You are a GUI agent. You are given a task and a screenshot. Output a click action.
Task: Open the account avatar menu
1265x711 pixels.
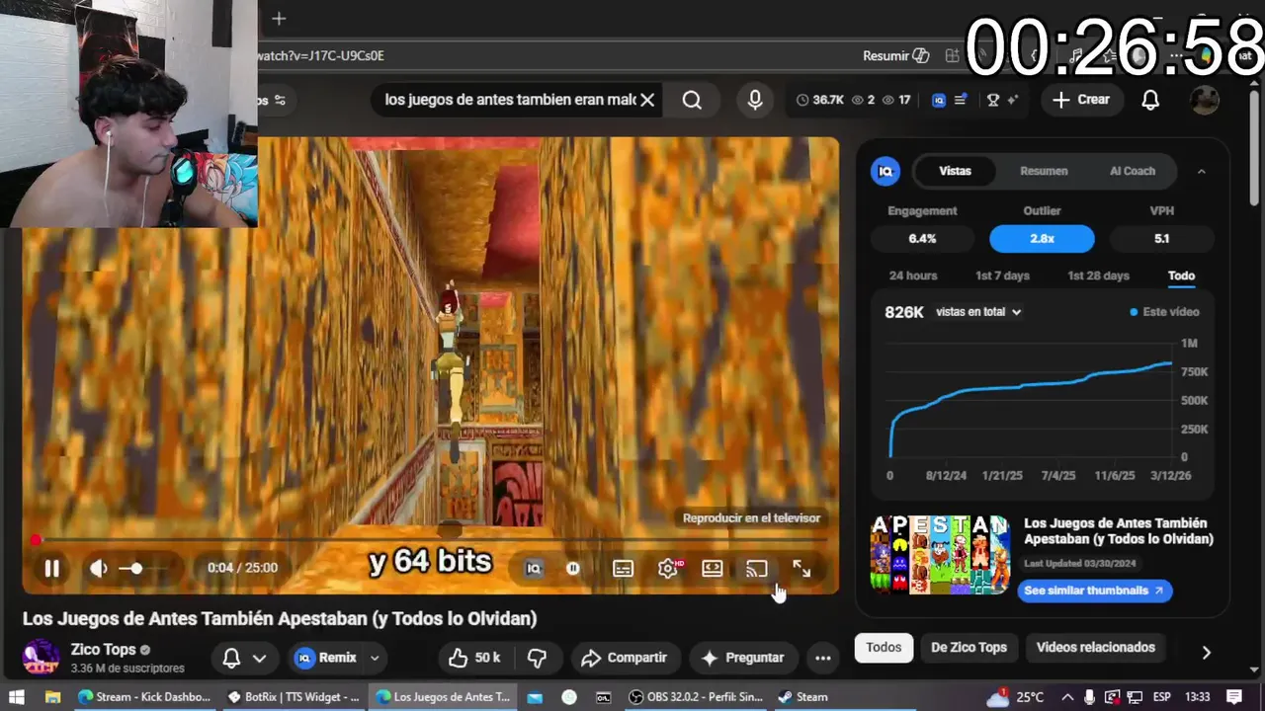point(1204,100)
